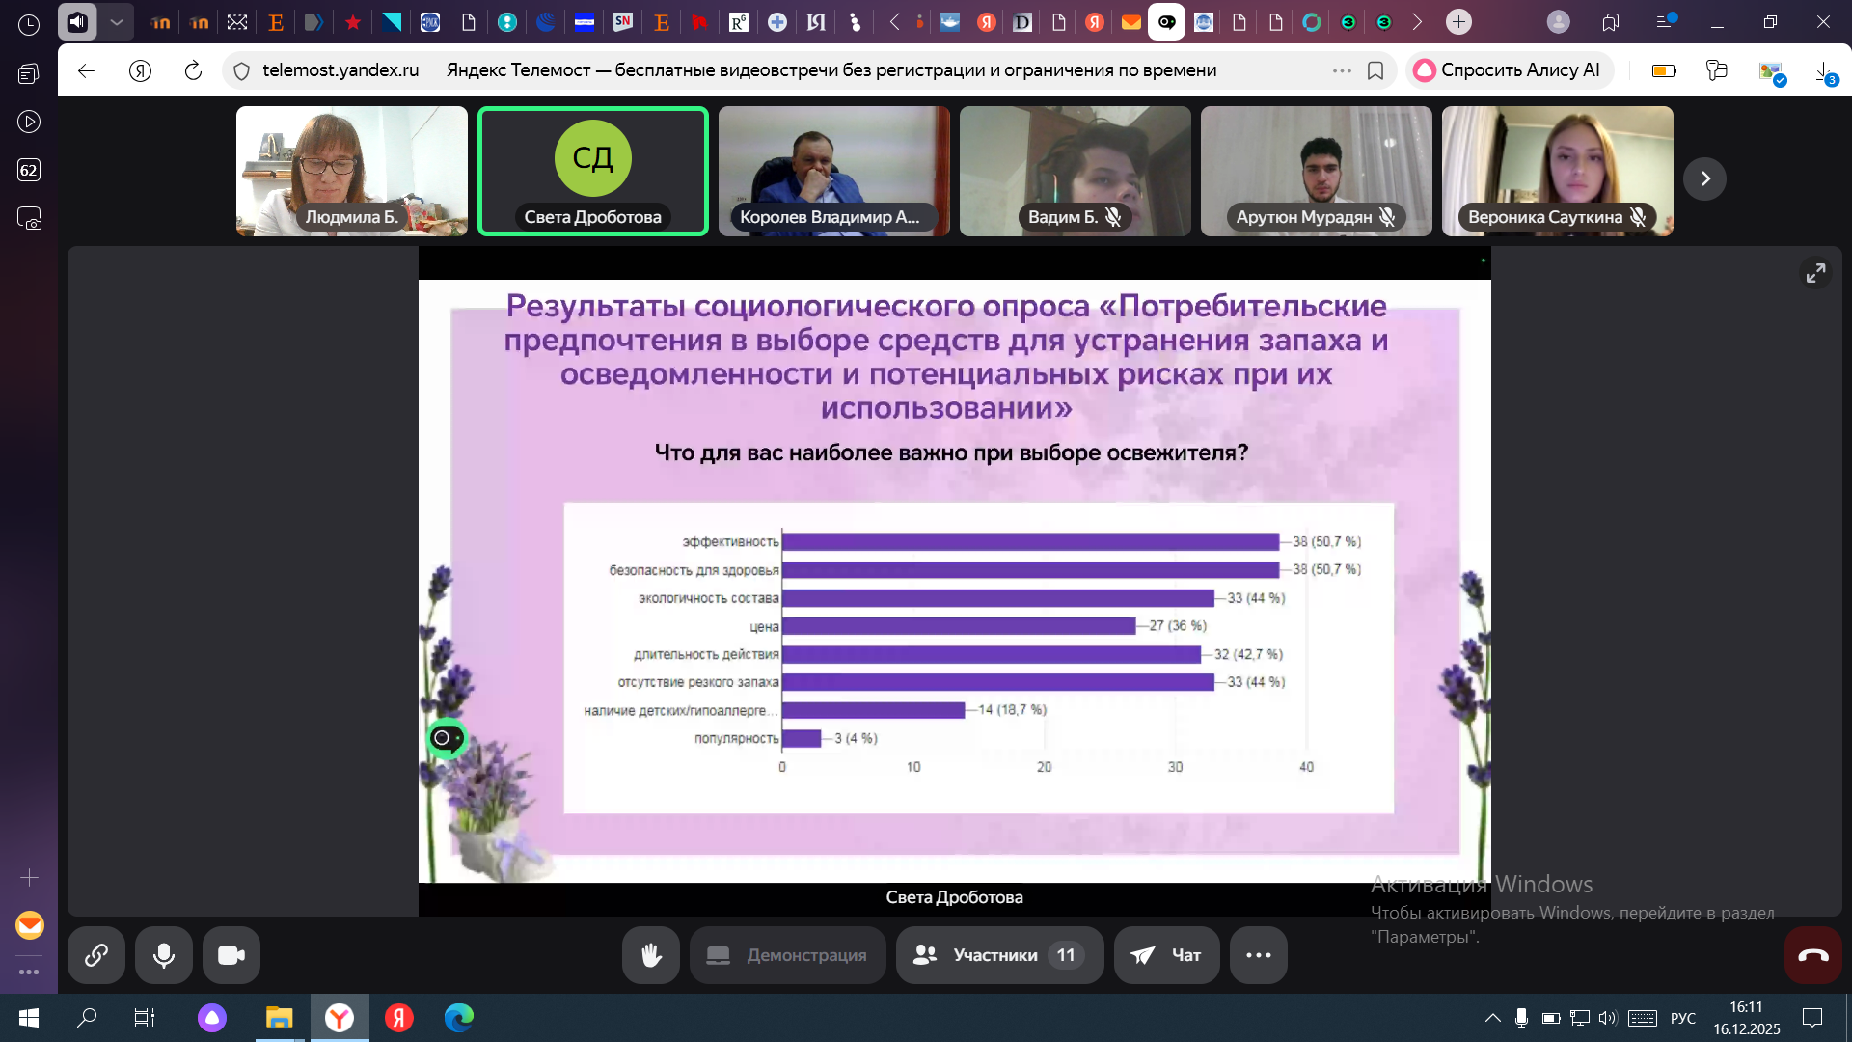Raise hand in the meeting
This screenshot has height=1042, width=1852.
(651, 955)
